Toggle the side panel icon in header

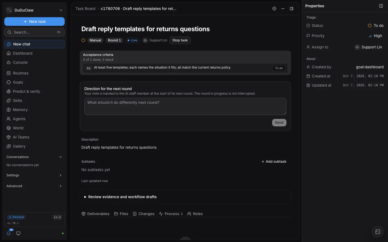tap(292, 9)
